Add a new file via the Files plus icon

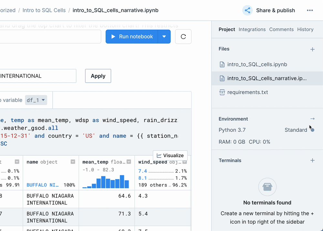pyautogui.click(x=312, y=49)
